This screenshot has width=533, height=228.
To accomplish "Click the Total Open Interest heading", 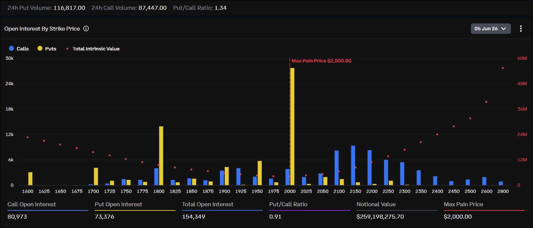I will (207, 204).
